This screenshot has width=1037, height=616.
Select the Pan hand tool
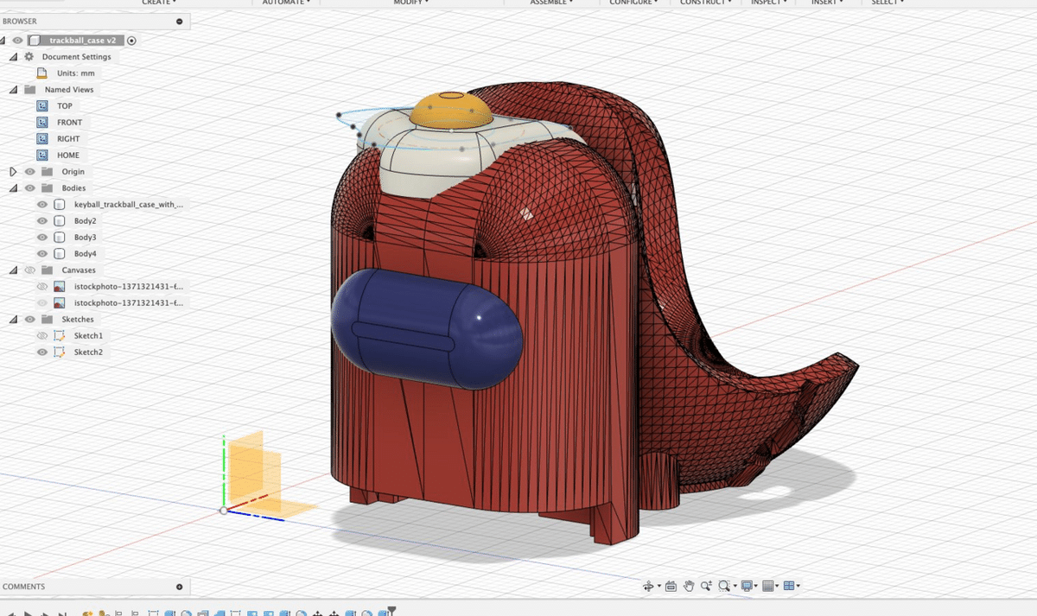click(689, 586)
